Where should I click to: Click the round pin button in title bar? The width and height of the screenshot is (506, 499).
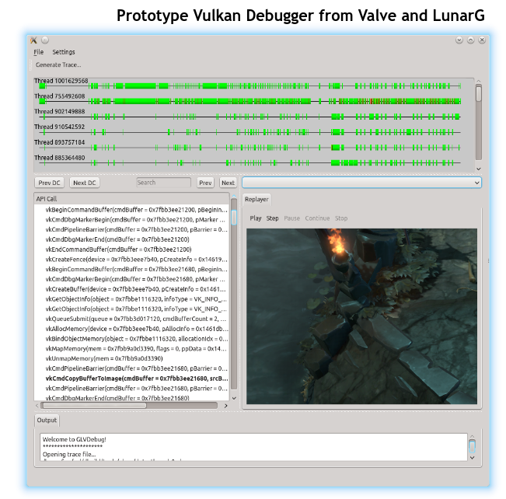[x=45, y=40]
